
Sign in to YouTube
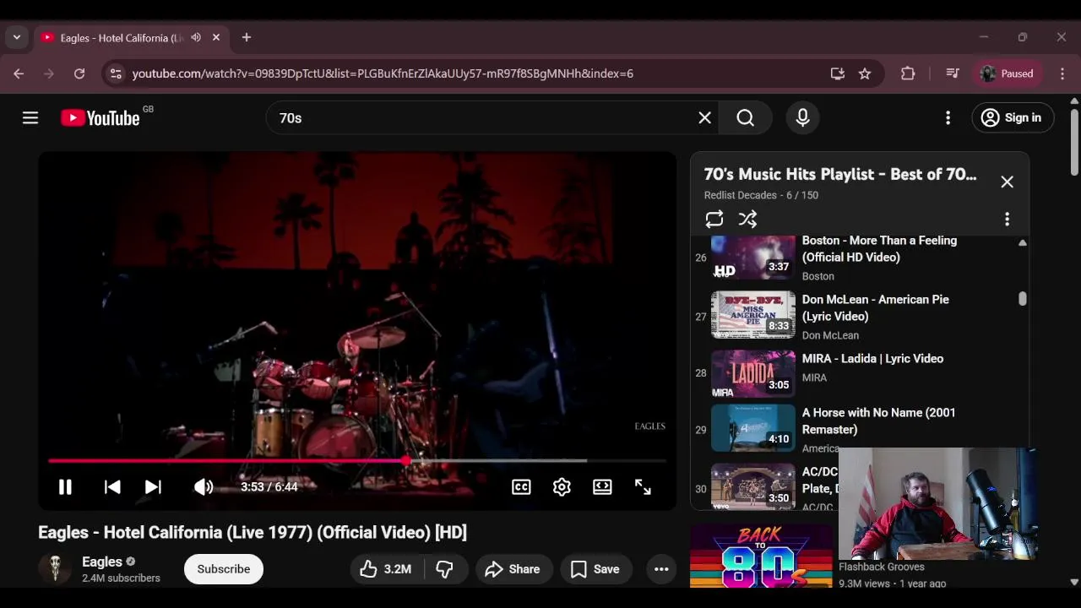click(1013, 117)
